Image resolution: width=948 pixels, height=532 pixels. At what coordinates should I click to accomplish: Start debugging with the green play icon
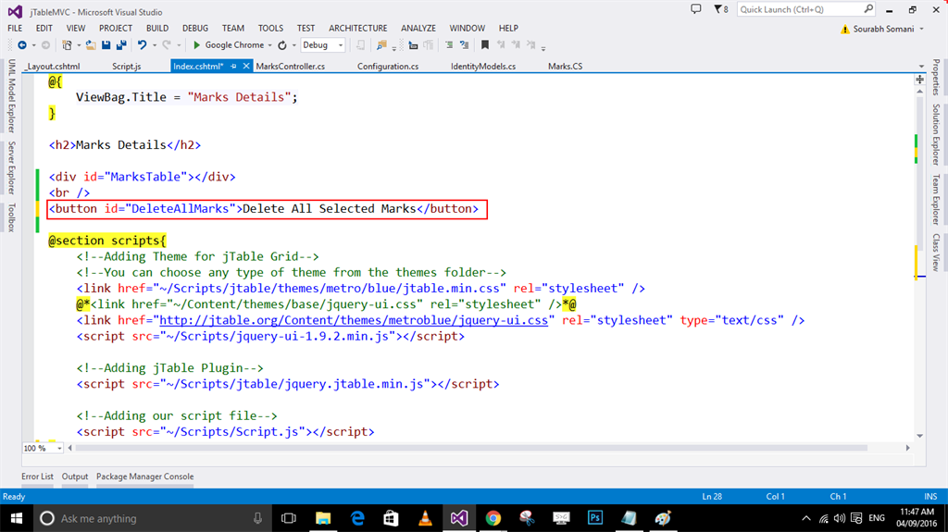click(x=196, y=45)
